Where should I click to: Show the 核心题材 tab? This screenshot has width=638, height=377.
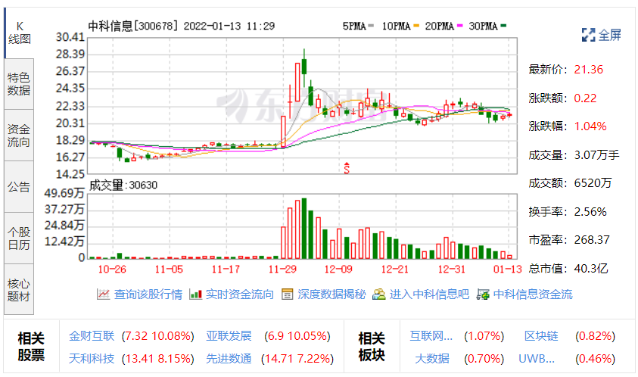[18, 288]
